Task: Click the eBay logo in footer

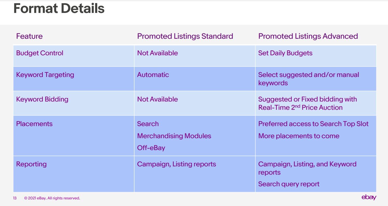Action: pyautogui.click(x=369, y=197)
